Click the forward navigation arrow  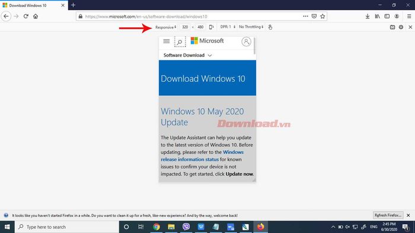(x=16, y=16)
